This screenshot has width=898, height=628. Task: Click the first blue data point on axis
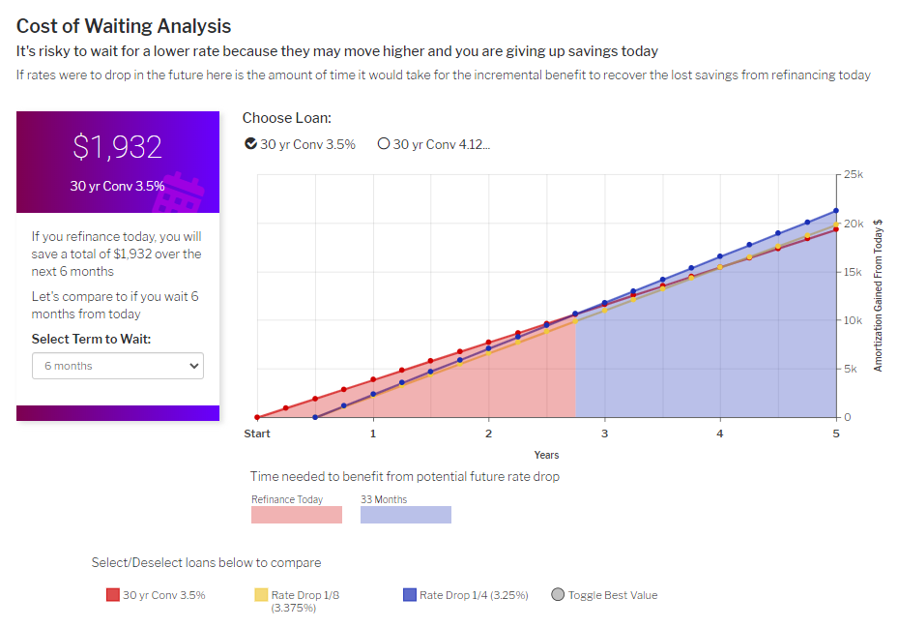315,417
